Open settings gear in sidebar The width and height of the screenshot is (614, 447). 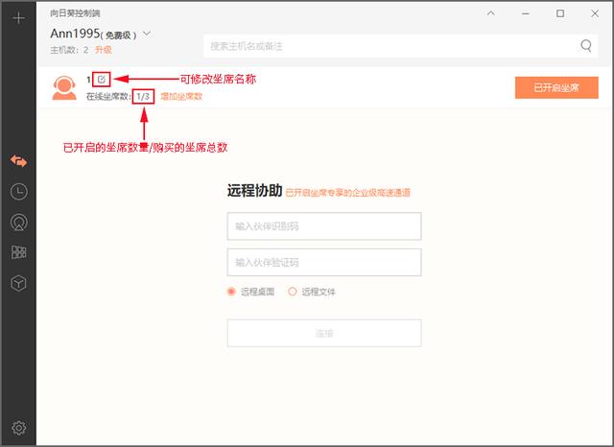point(18,428)
